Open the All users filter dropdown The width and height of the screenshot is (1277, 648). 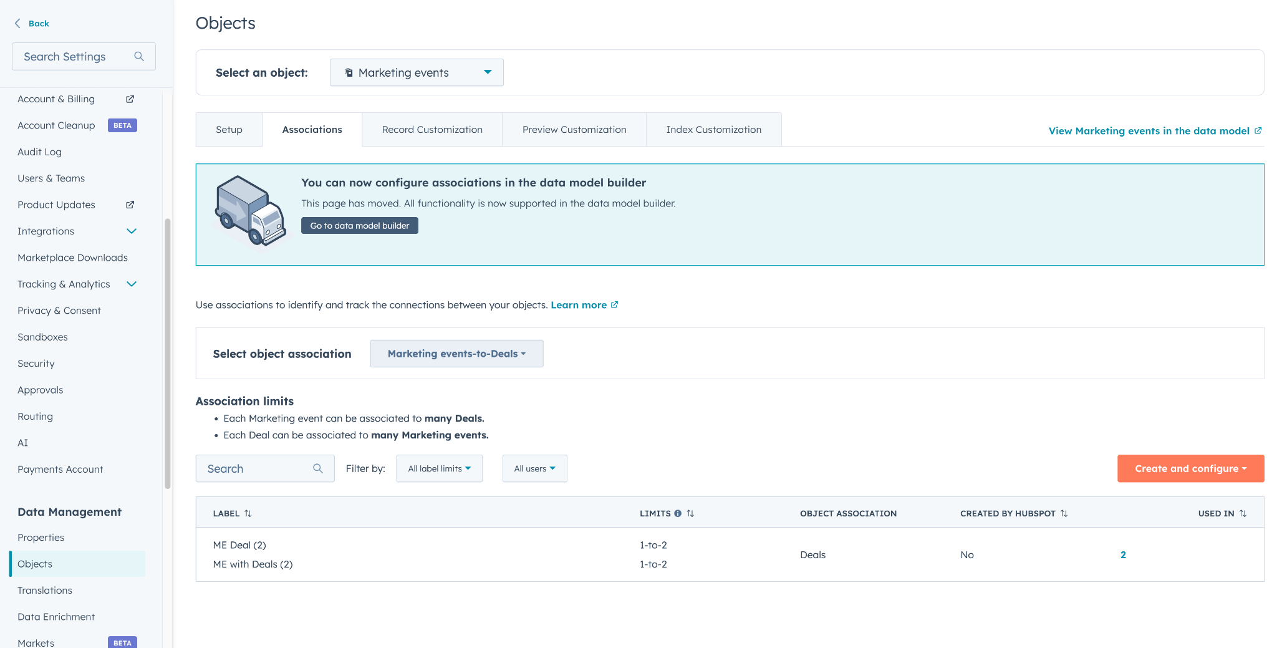click(534, 469)
